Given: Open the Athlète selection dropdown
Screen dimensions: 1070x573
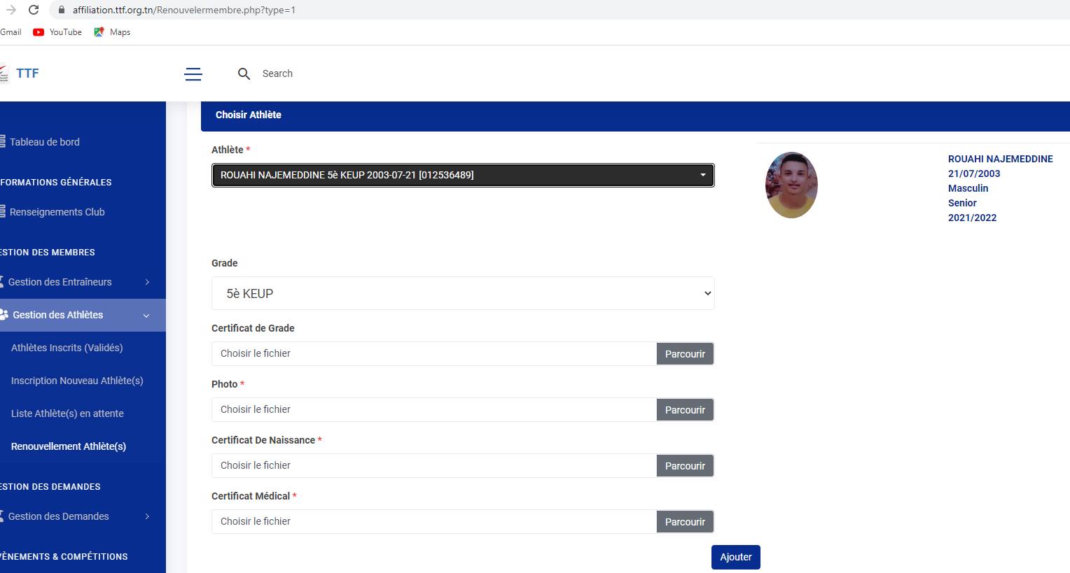Looking at the screenshot, I should pyautogui.click(x=462, y=175).
